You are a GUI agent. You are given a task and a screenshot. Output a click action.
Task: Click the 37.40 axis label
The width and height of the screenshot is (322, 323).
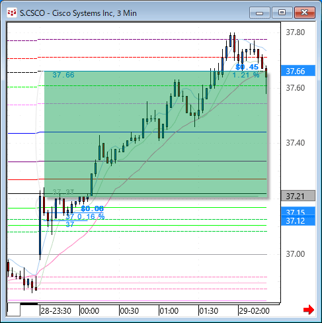point(296,143)
